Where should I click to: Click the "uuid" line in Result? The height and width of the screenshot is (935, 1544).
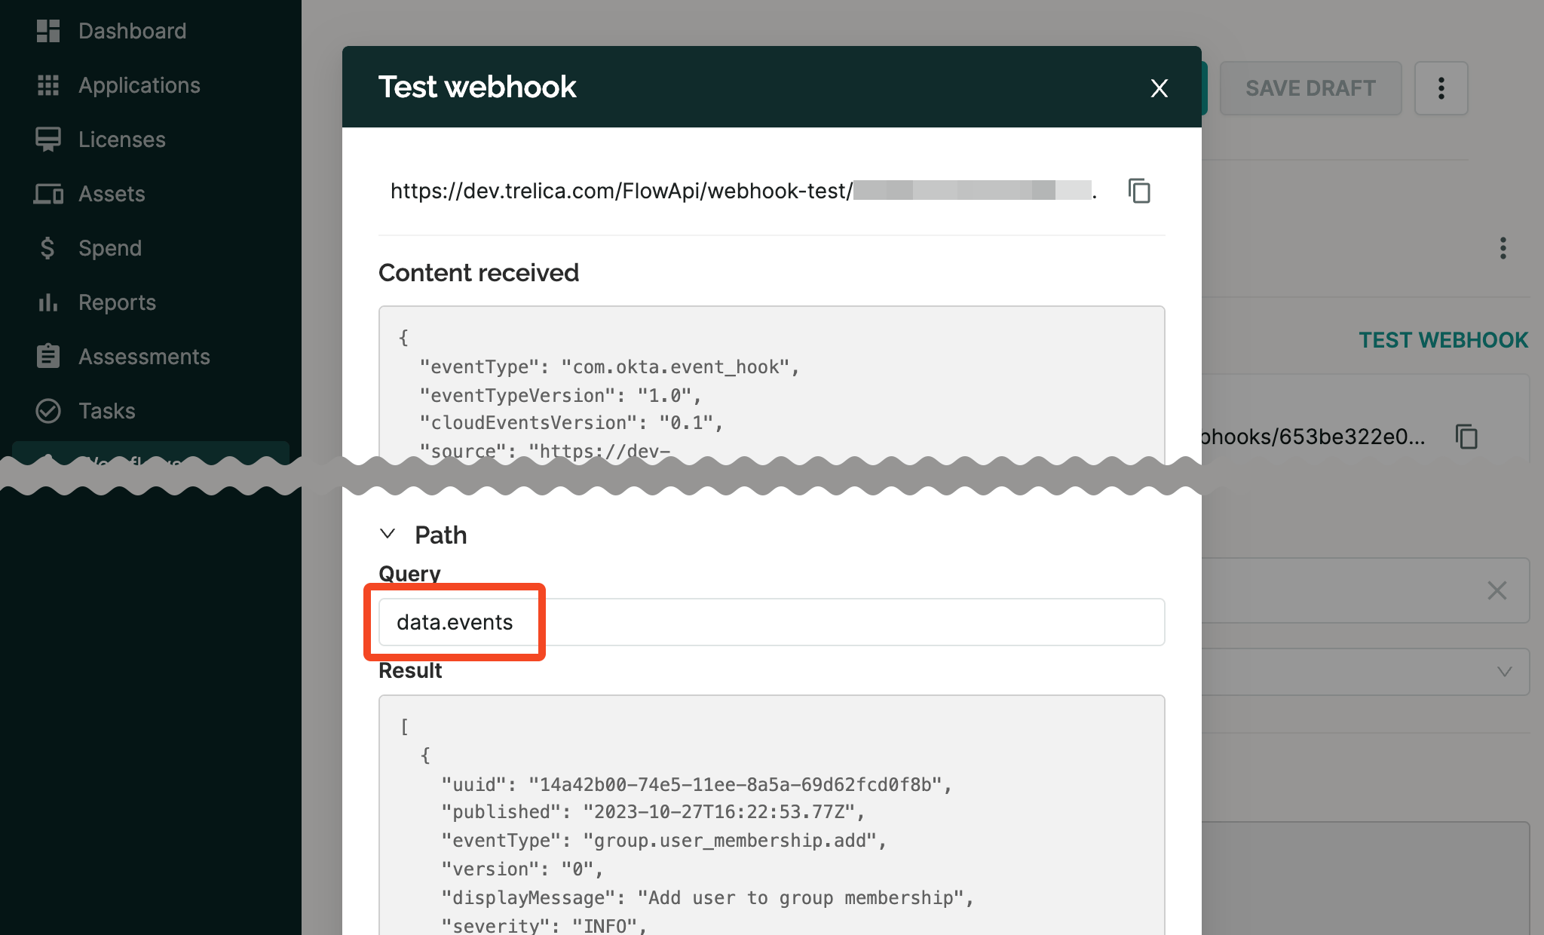point(697,785)
